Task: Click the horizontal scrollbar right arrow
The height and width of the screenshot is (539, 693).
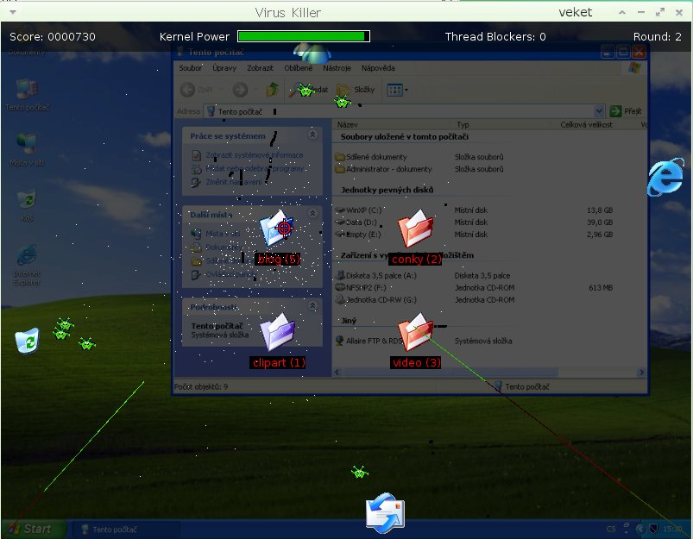Action: pos(641,373)
